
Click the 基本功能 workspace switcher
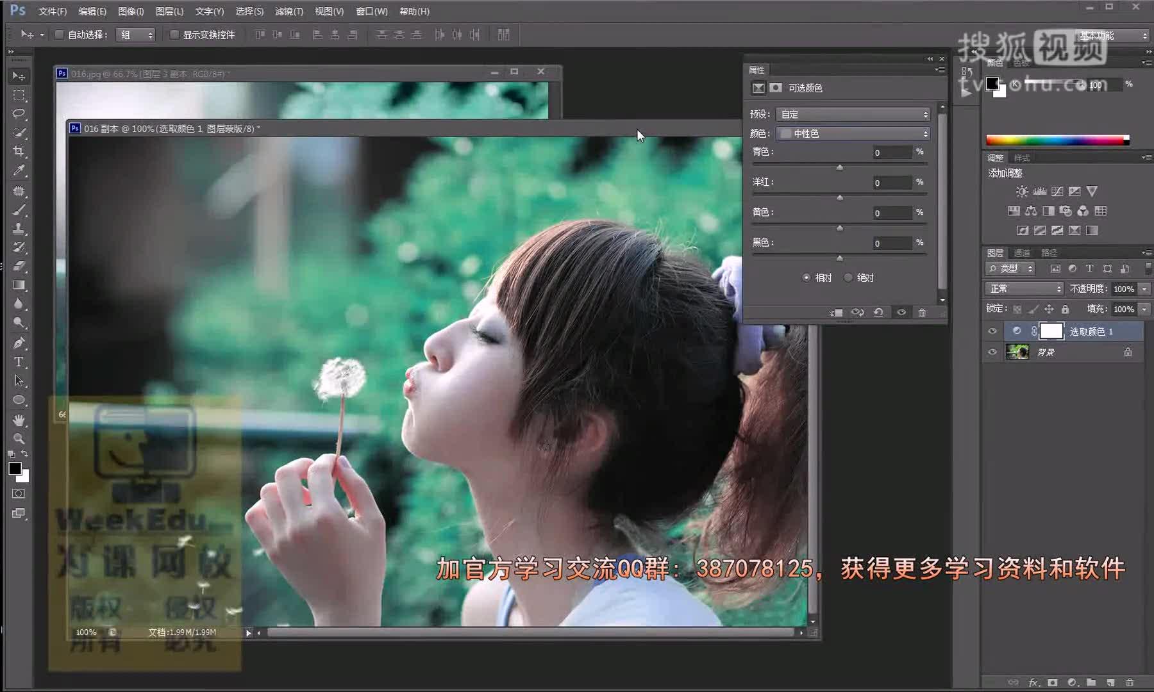click(x=1109, y=35)
